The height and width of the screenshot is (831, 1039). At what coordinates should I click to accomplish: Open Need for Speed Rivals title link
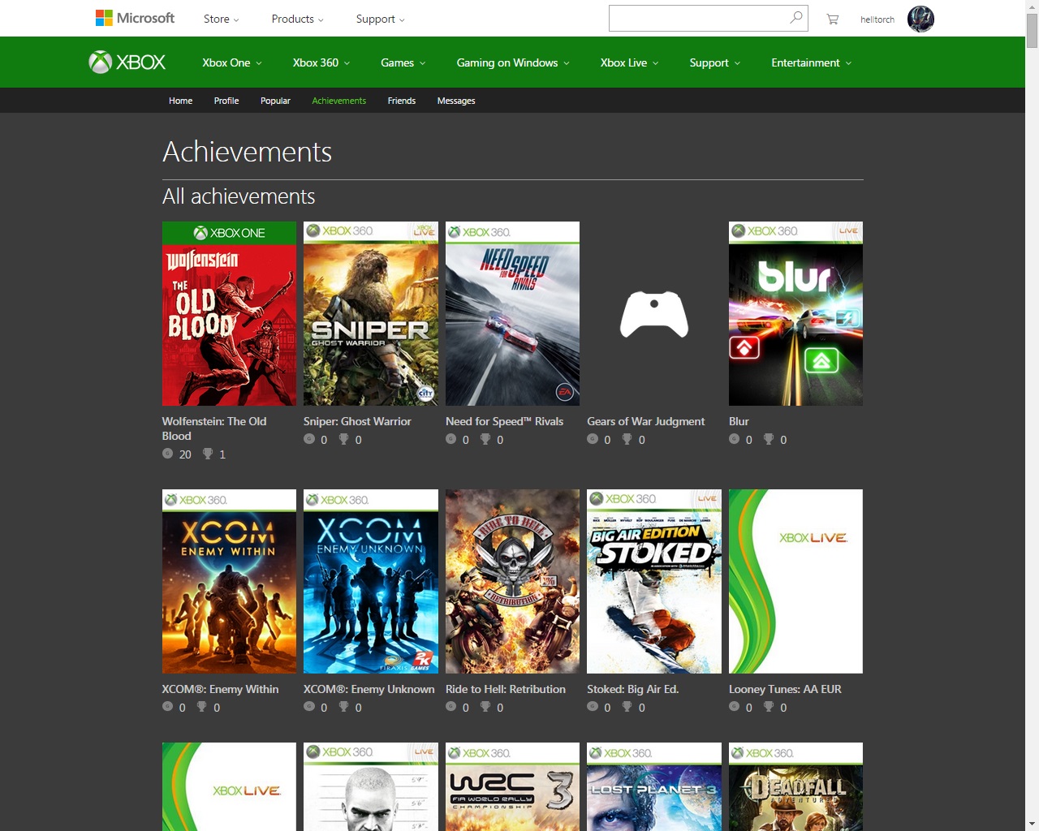(504, 421)
